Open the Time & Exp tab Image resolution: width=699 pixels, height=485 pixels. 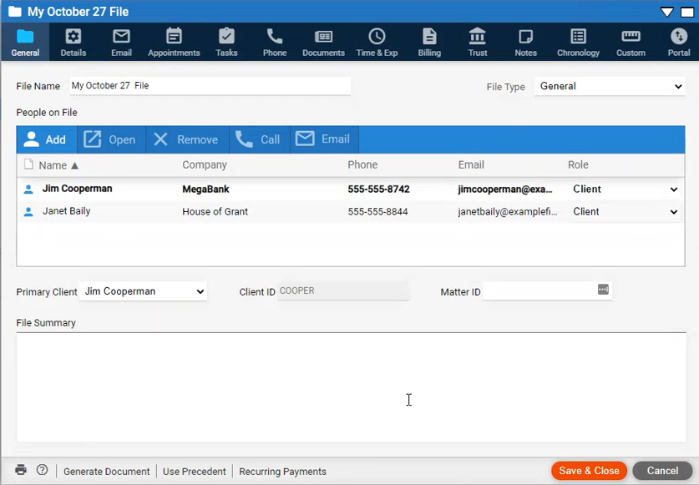[377, 43]
